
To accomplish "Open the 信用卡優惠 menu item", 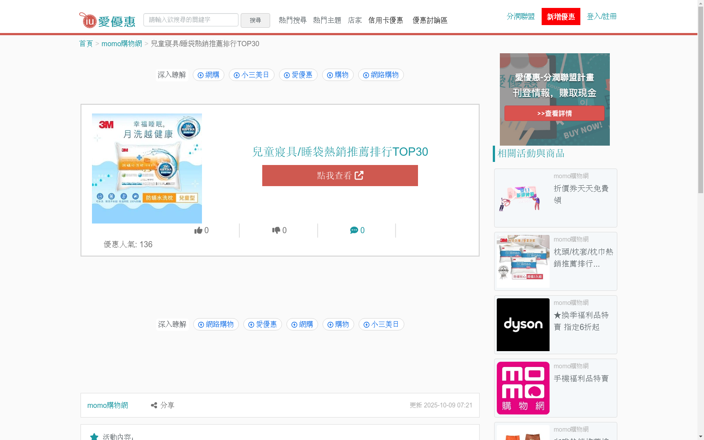I will [386, 20].
